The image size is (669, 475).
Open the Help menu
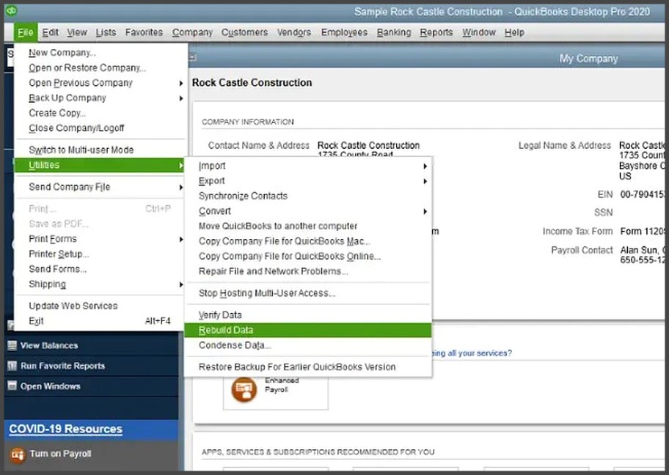tap(514, 32)
